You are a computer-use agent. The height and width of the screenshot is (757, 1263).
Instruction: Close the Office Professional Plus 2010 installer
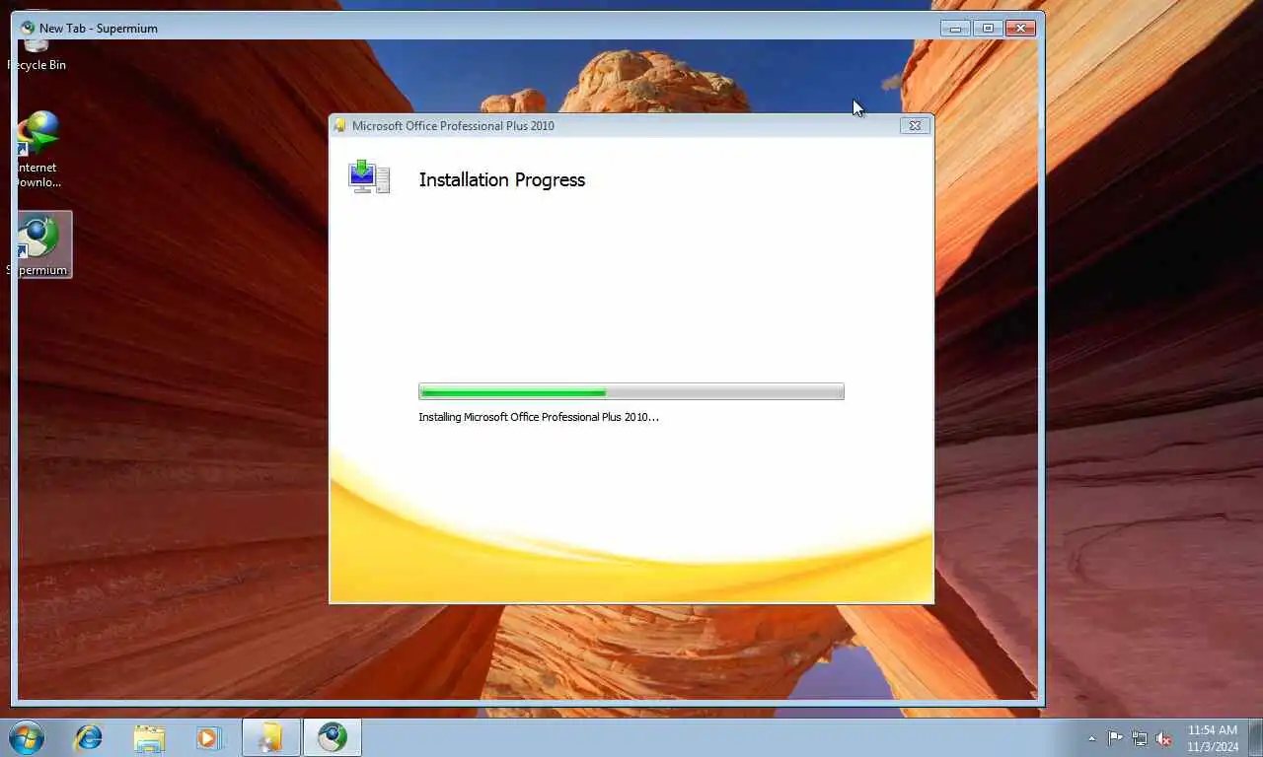pyautogui.click(x=915, y=125)
